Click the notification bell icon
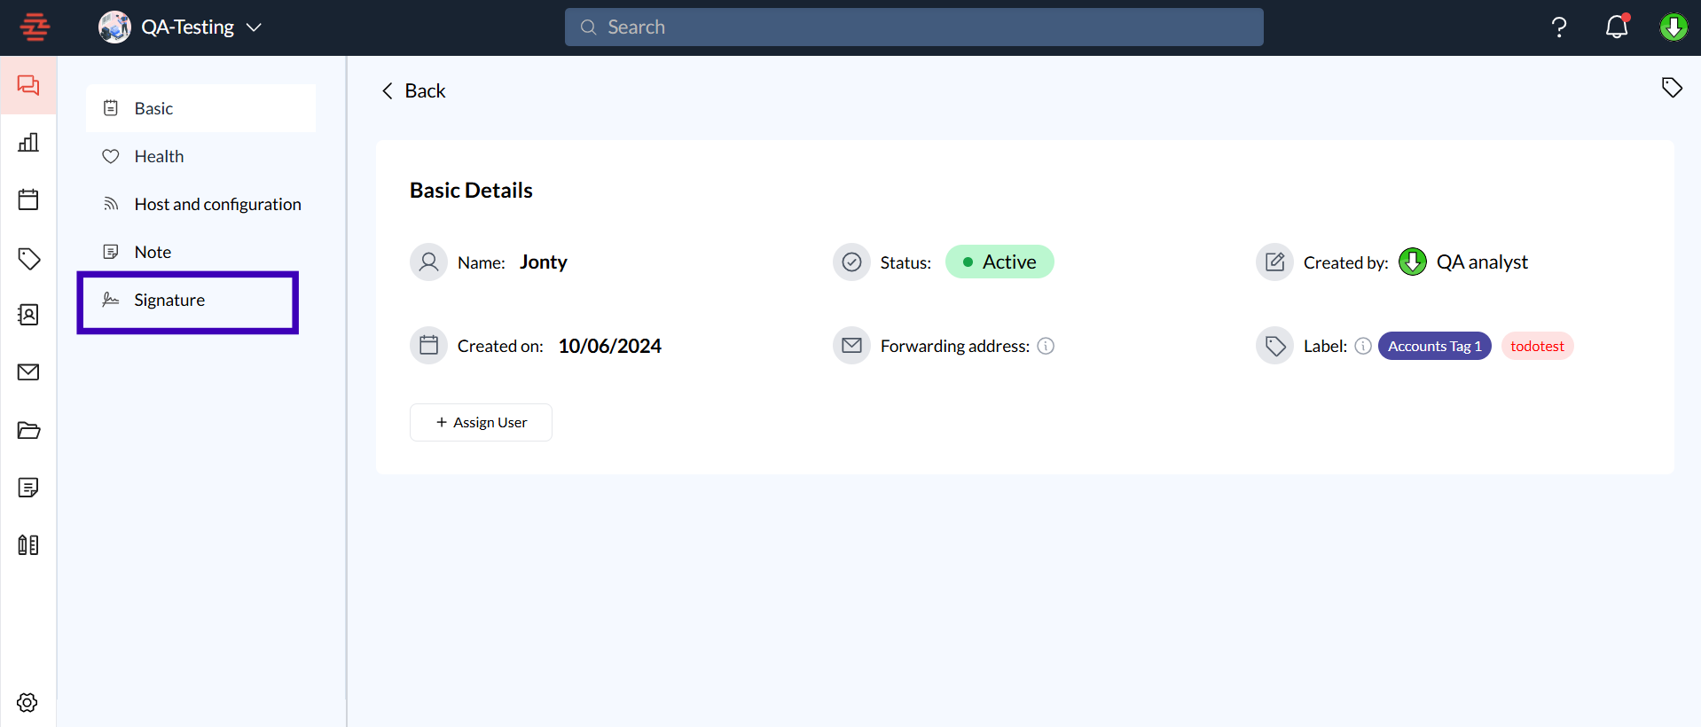1701x727 pixels. [1617, 27]
